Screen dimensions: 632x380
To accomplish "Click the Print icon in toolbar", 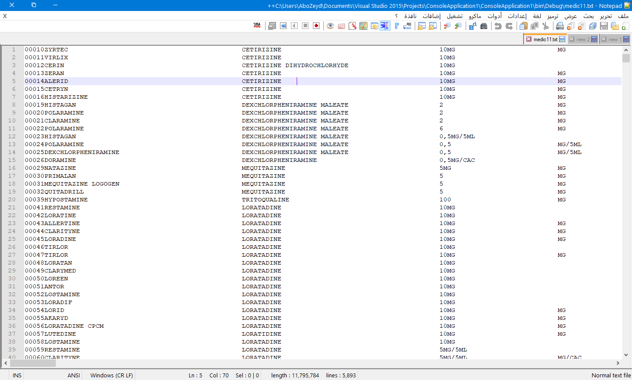I will coord(560,26).
